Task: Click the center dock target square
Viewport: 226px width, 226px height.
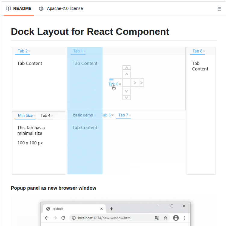Action: point(127,83)
